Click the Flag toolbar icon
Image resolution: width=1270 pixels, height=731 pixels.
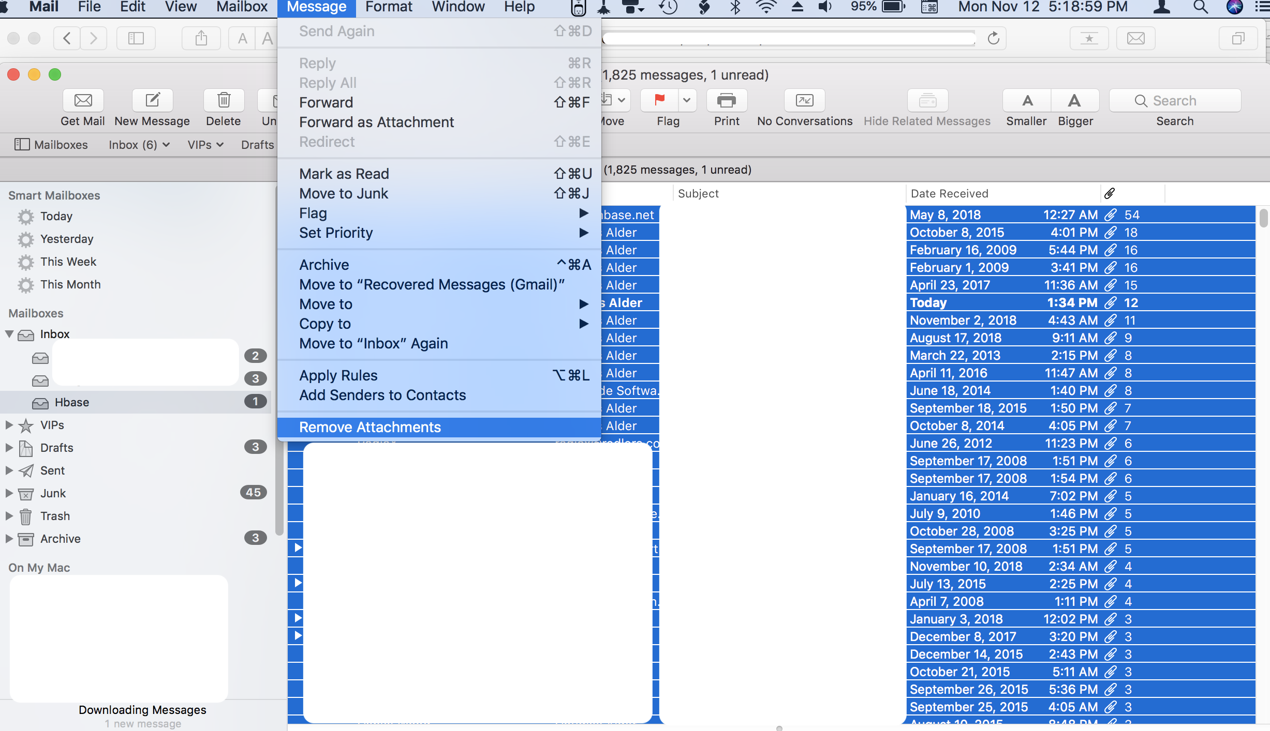(x=661, y=101)
